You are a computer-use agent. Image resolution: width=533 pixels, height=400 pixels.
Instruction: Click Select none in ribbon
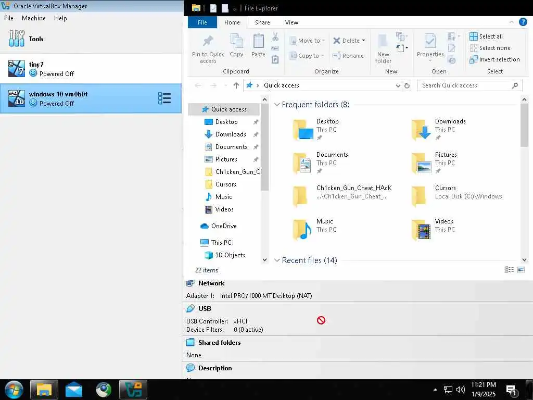click(x=490, y=48)
